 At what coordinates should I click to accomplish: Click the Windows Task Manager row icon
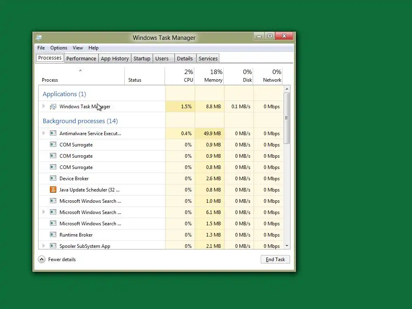[x=53, y=106]
